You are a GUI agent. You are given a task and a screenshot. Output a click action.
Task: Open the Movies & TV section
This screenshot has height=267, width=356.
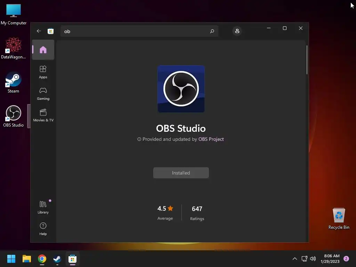43,115
